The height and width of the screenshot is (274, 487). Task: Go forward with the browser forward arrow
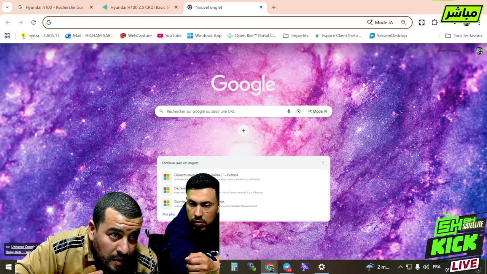pyautogui.click(x=21, y=22)
